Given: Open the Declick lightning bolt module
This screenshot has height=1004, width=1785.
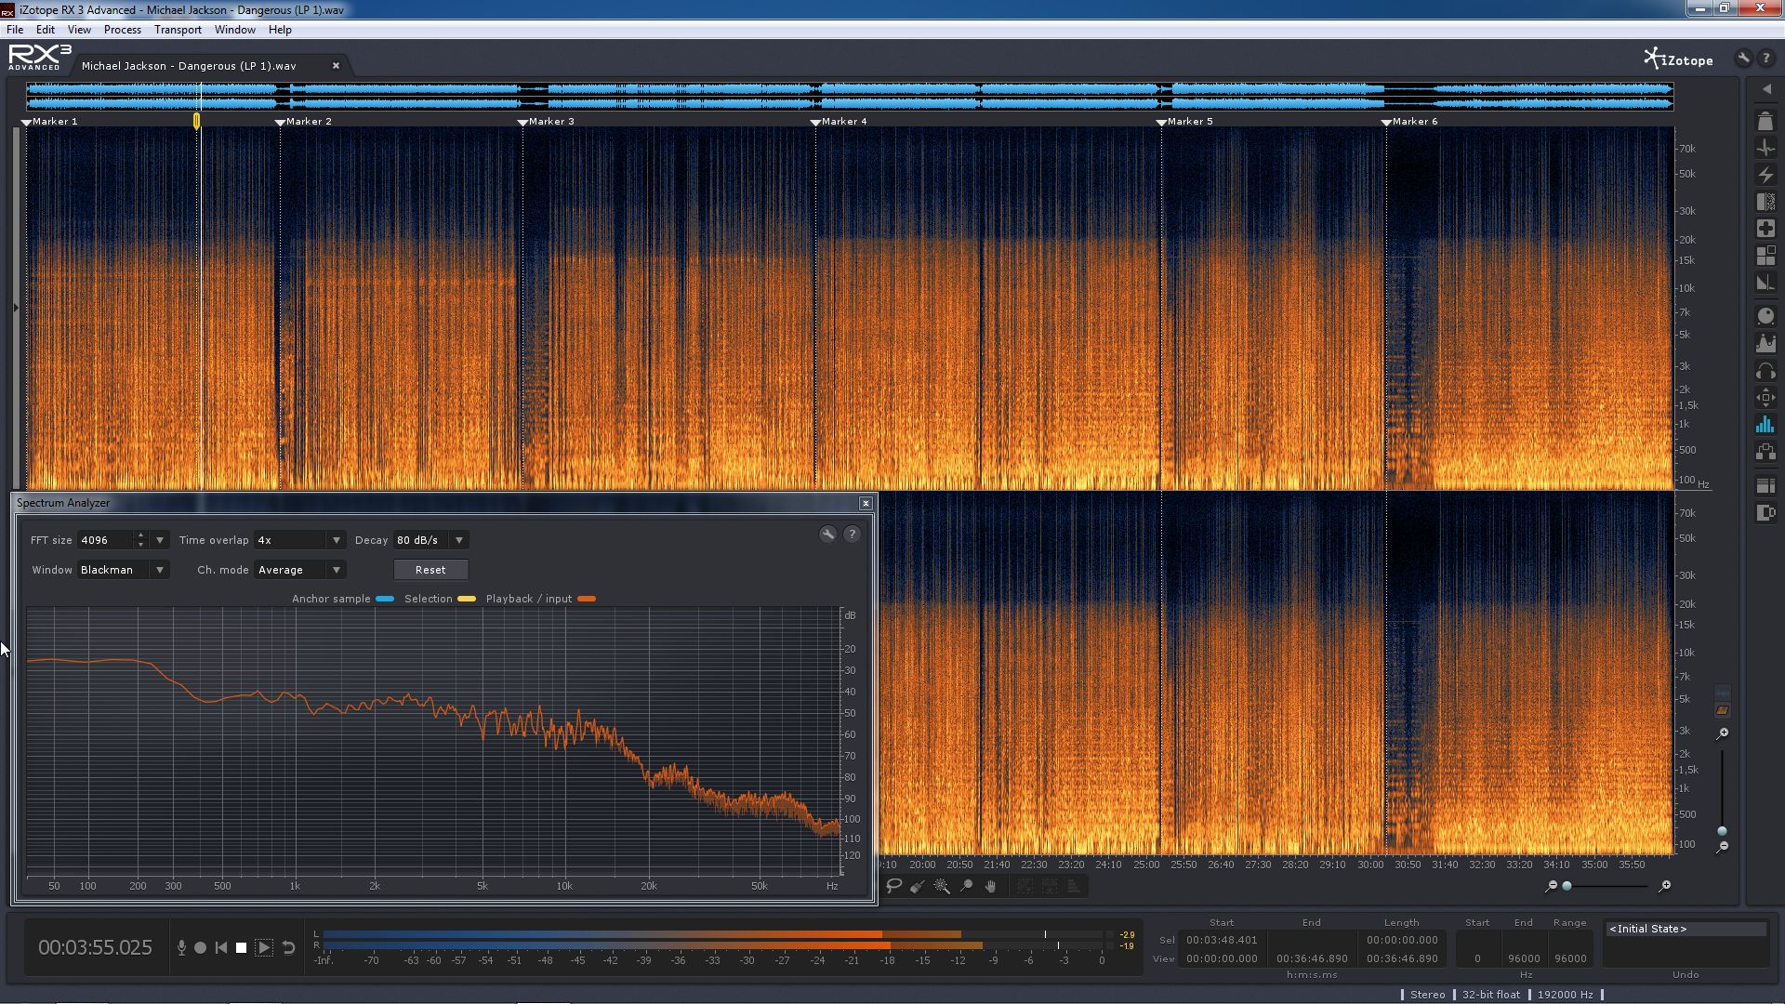Looking at the screenshot, I should point(1765,175).
